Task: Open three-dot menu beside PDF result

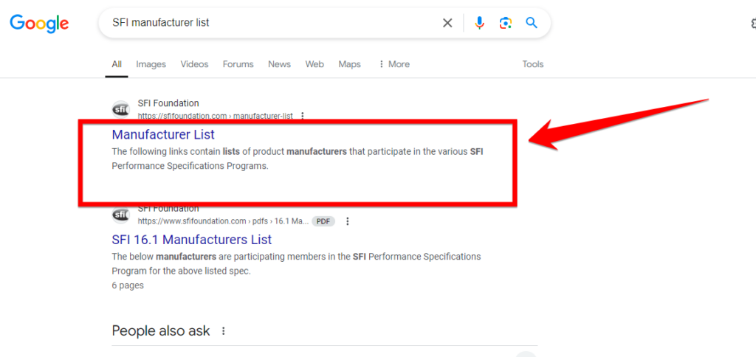Action: point(347,221)
